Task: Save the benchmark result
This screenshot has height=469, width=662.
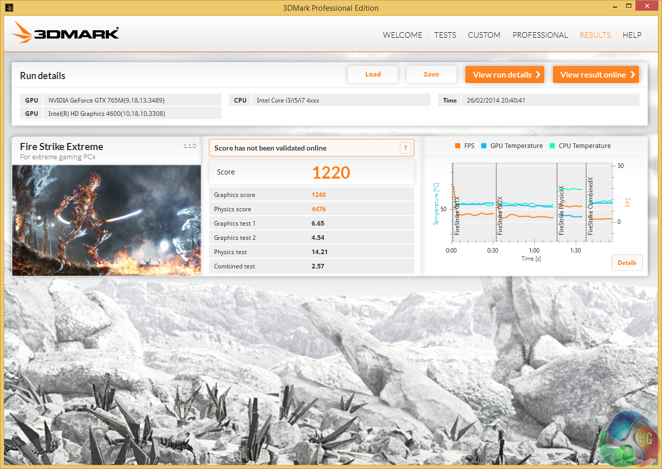Action: [432, 75]
